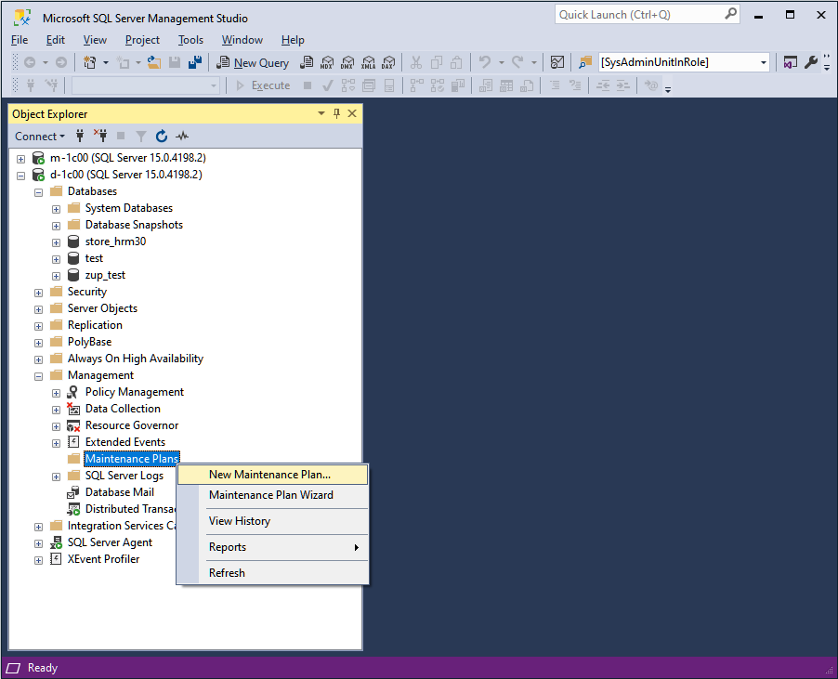Expand the store_hrm30 database
This screenshot has width=838, height=679.
(56, 242)
